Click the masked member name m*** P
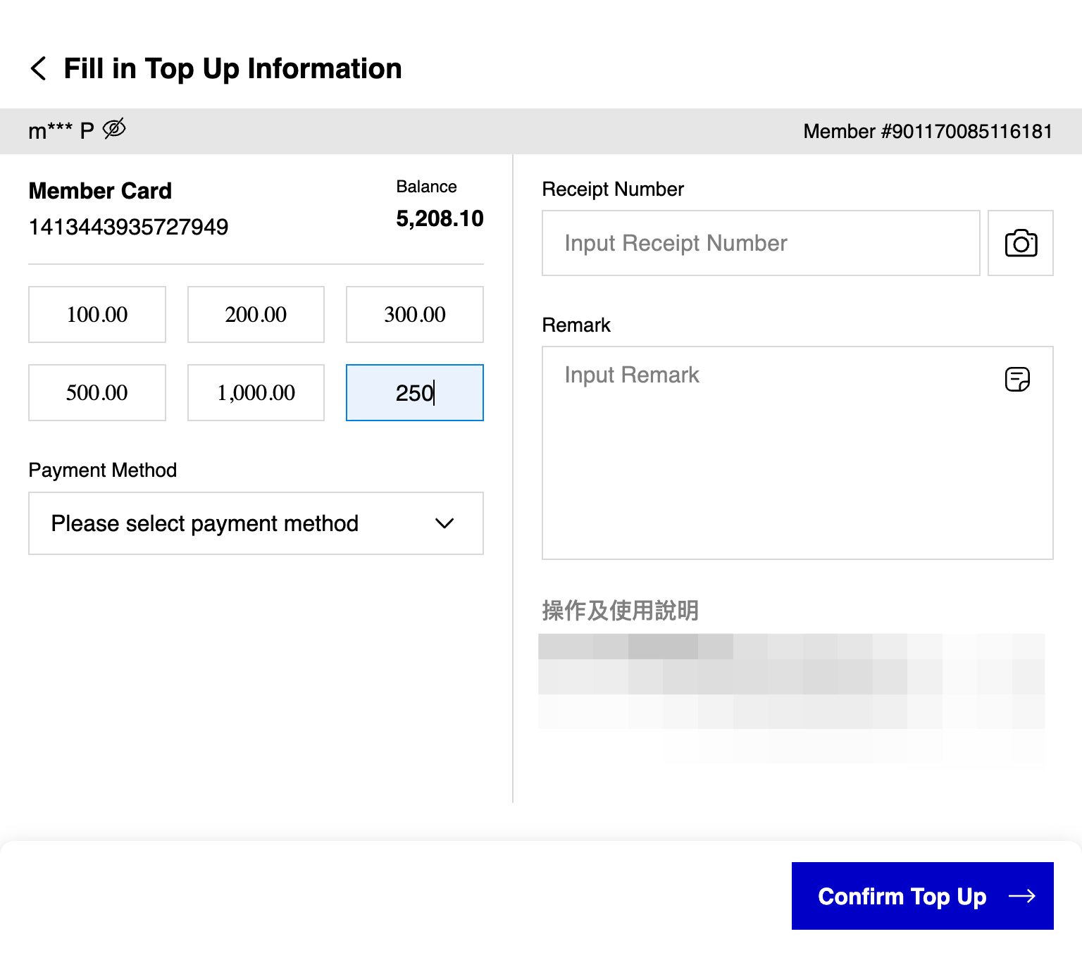 61,131
